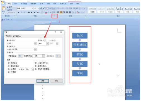The height and width of the screenshot is (101, 141).
Task: Click the Save icon in quick access bar
Action: 2,20
